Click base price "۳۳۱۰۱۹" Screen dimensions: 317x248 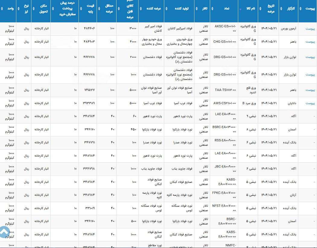pos(90,208)
